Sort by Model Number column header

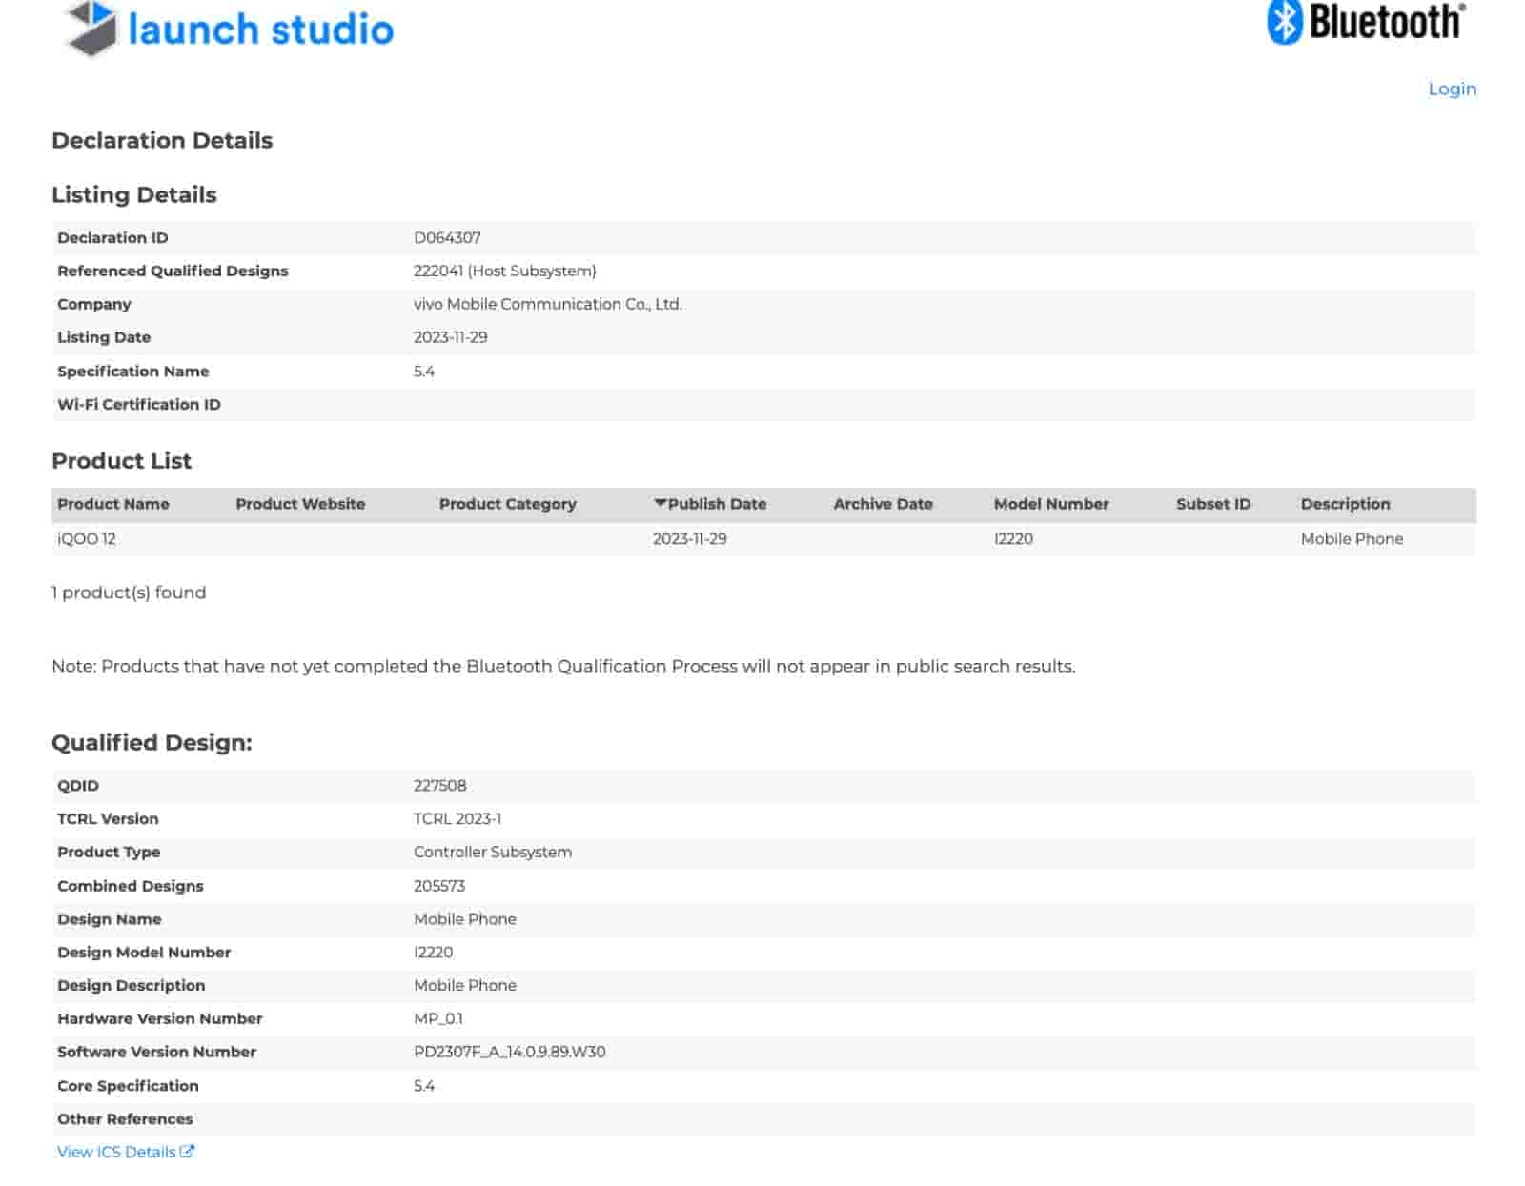(1050, 504)
